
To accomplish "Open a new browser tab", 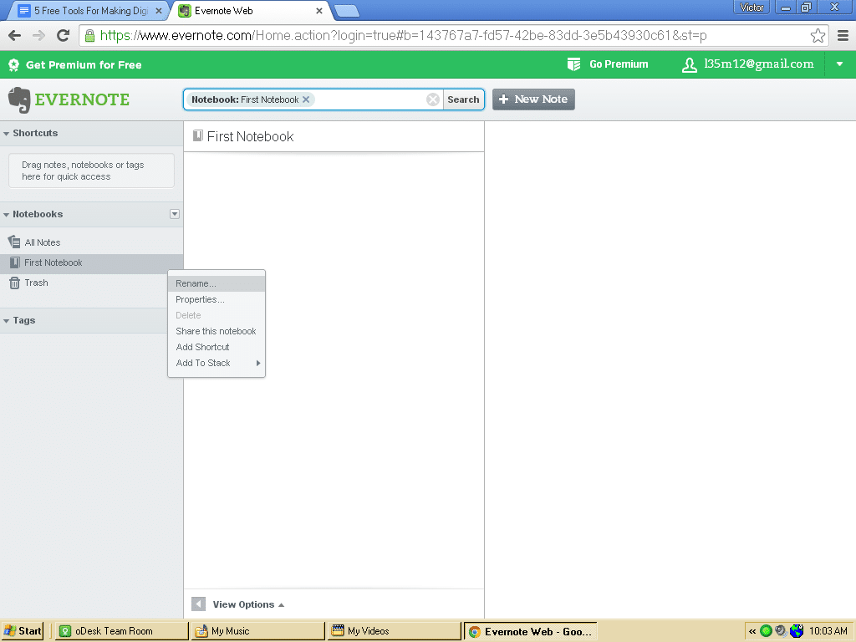I will tap(345, 10).
